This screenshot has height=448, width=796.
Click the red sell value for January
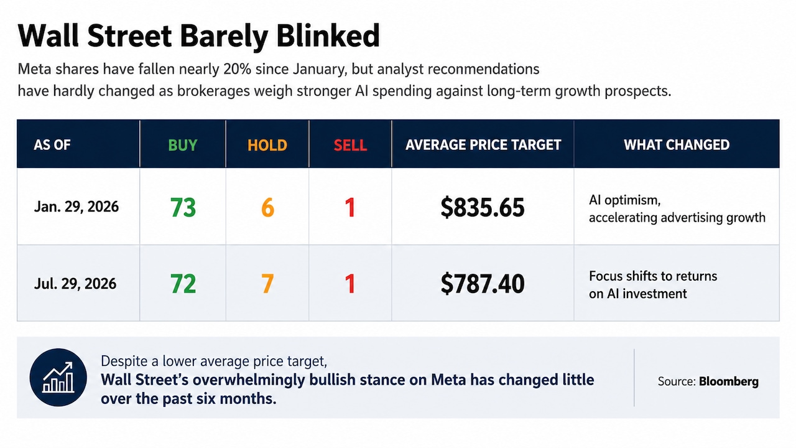point(350,207)
